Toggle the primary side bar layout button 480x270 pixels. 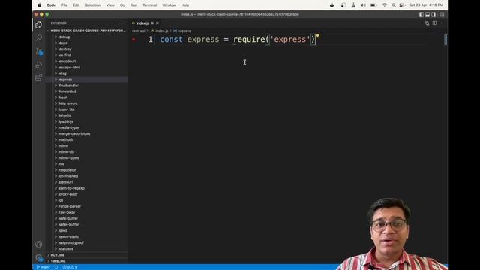pos(421,14)
